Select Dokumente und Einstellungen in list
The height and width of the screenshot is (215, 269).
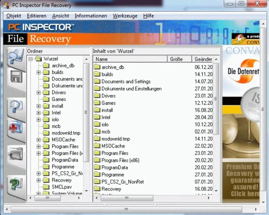[131, 88]
